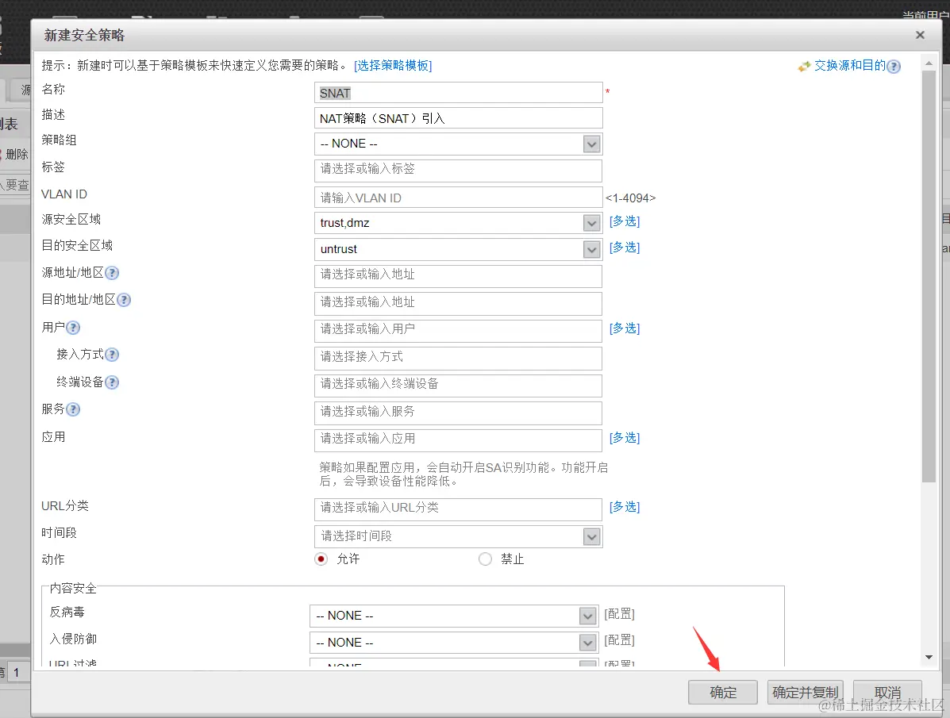Click 多选 link for 源安全区域
950x718 pixels.
(x=625, y=221)
